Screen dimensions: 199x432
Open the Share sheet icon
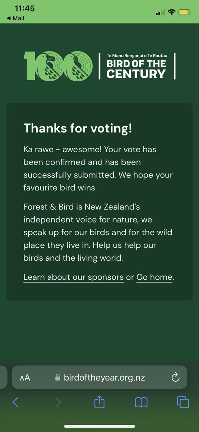click(99, 401)
